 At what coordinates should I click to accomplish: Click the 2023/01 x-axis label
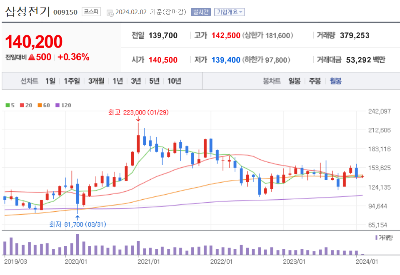click(x=294, y=262)
